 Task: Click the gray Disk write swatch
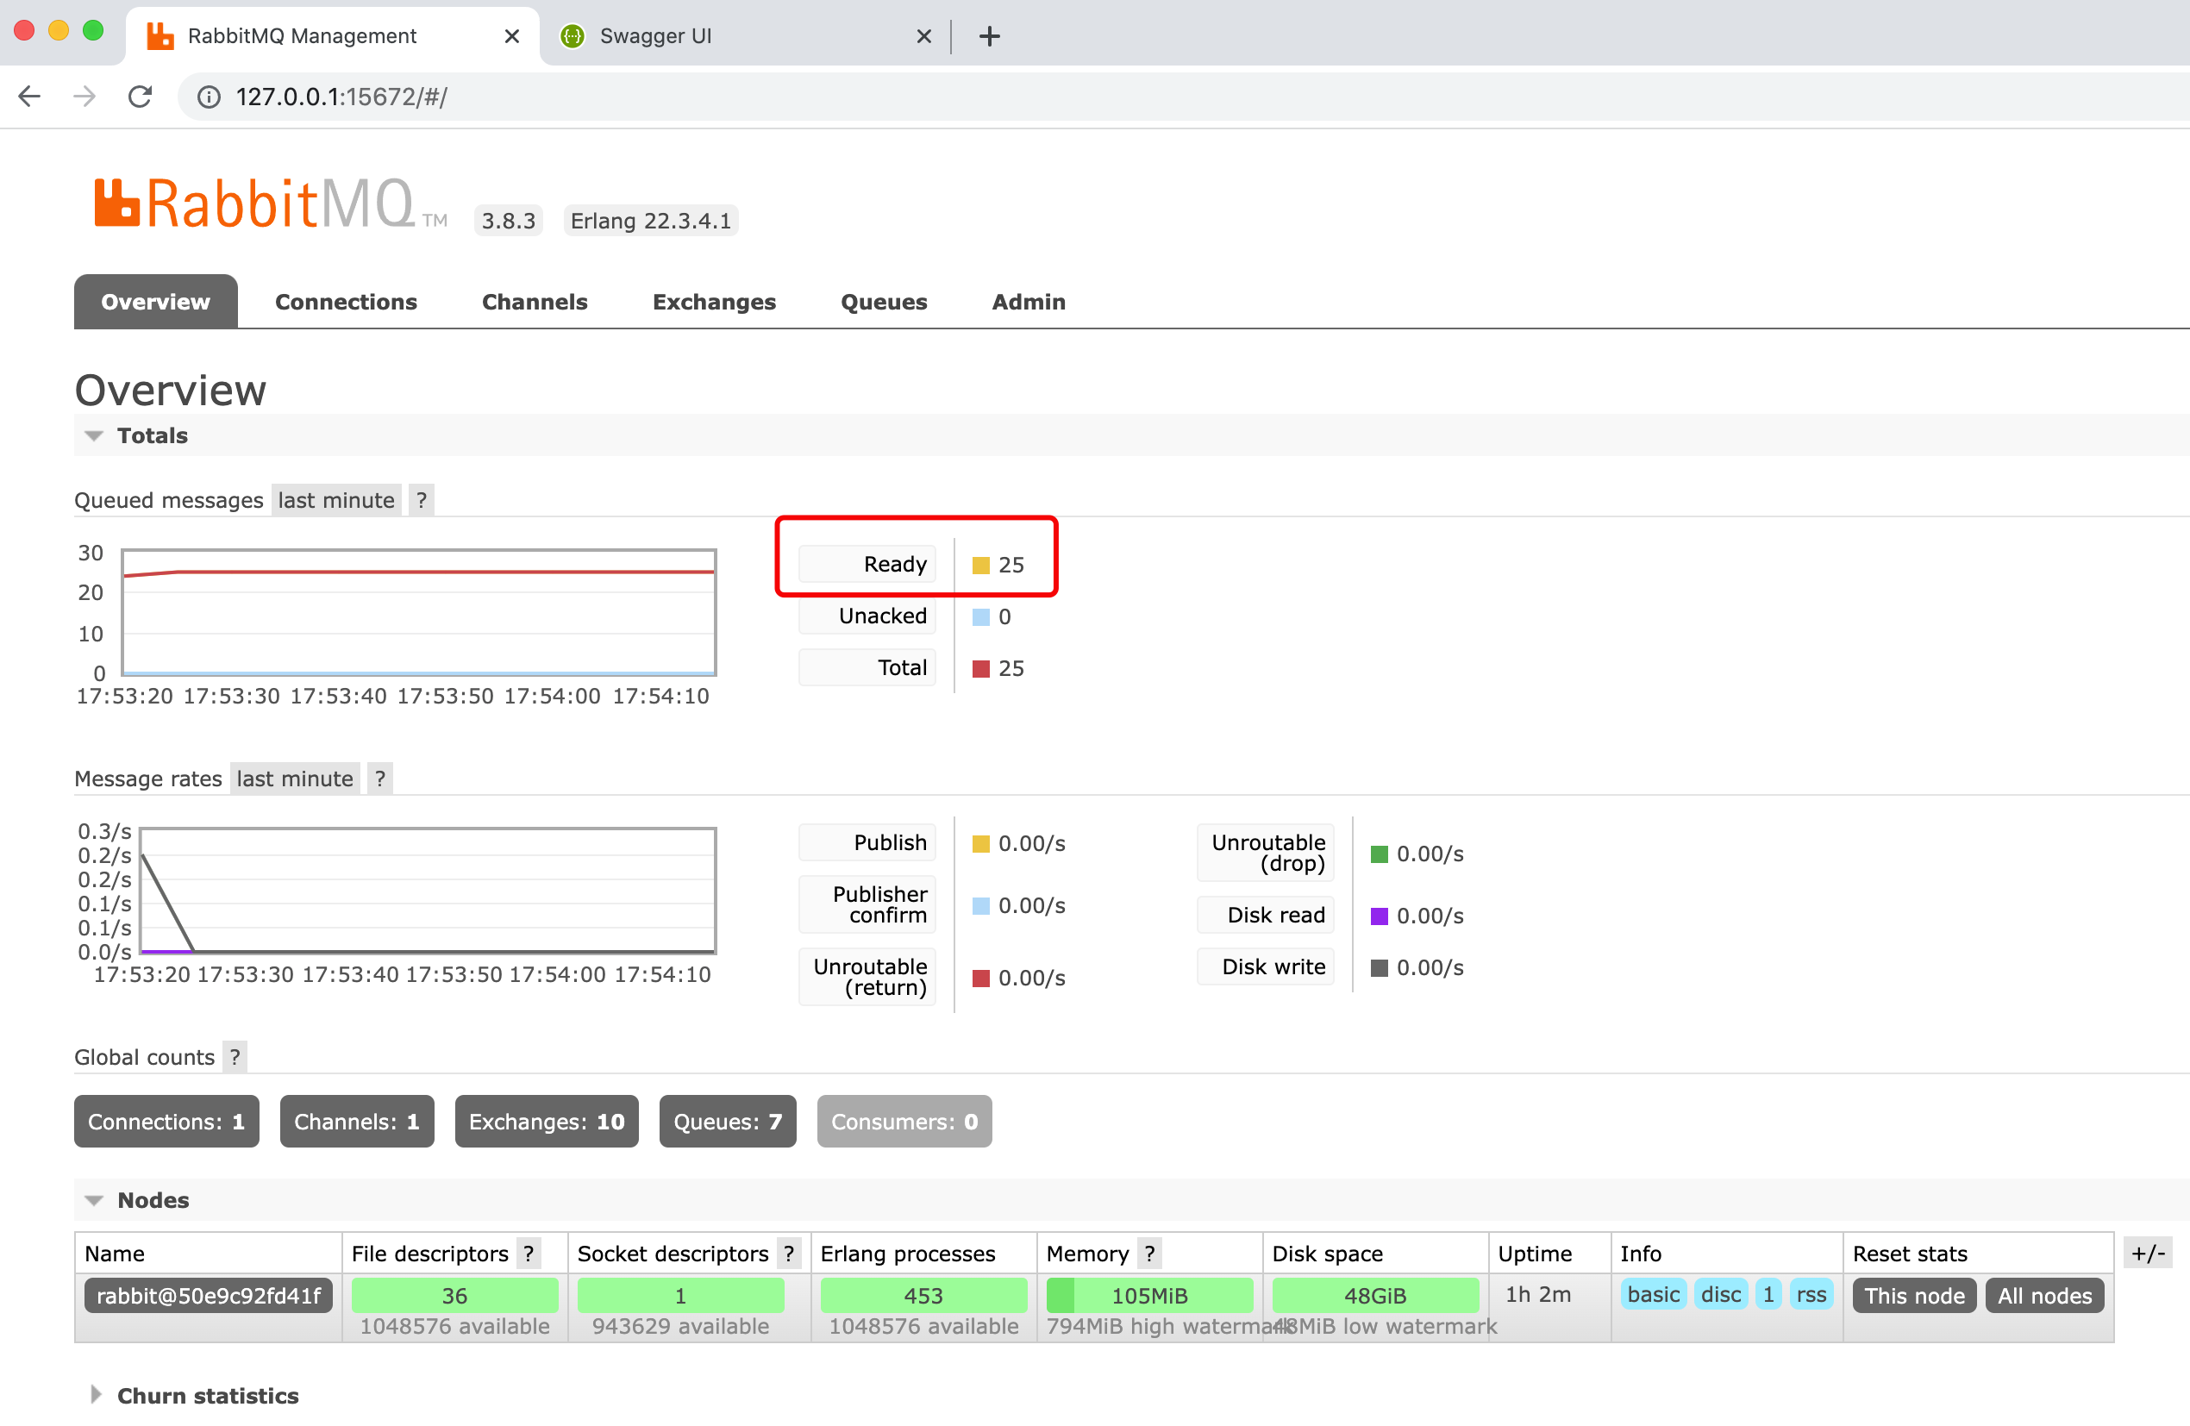click(1380, 968)
